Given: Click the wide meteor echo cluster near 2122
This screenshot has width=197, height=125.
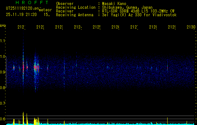Looking at the screenshot, I should [x=36, y=68].
